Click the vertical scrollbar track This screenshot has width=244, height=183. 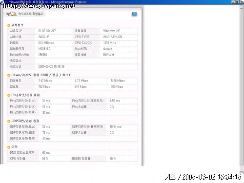(x=242, y=89)
